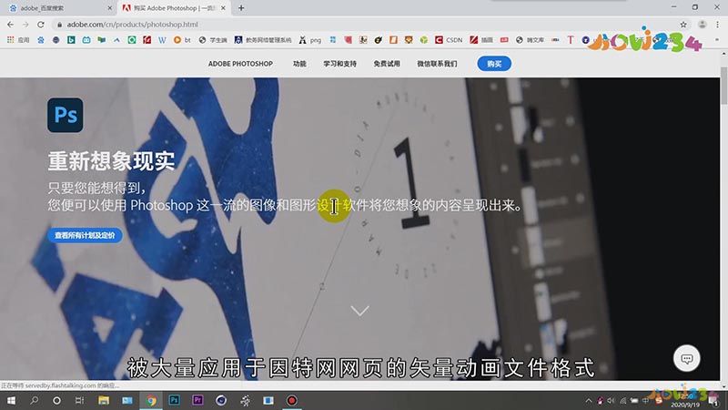Open the W Word bookmark icon
Screen dimensions: 728x410
(162, 40)
